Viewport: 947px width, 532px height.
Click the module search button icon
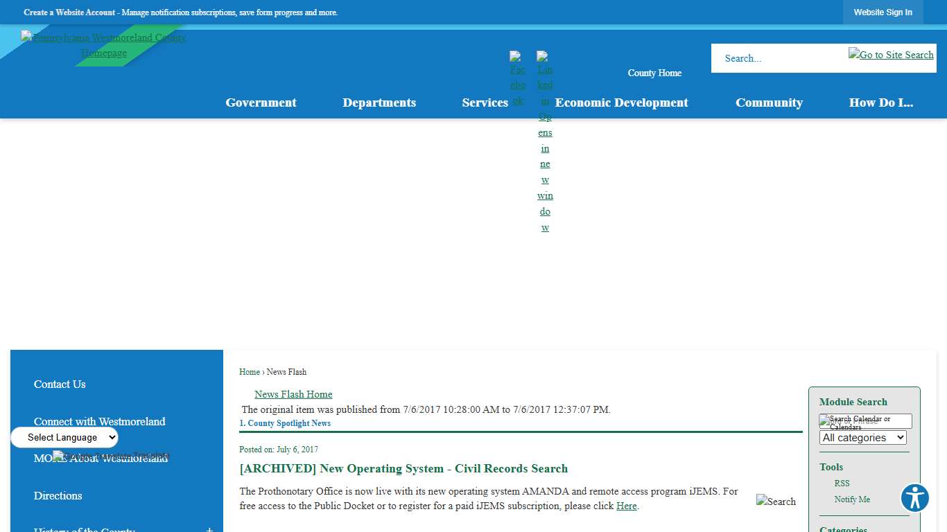click(825, 421)
